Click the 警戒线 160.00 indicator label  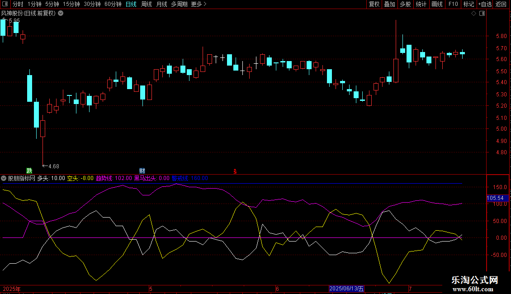pos(189,178)
